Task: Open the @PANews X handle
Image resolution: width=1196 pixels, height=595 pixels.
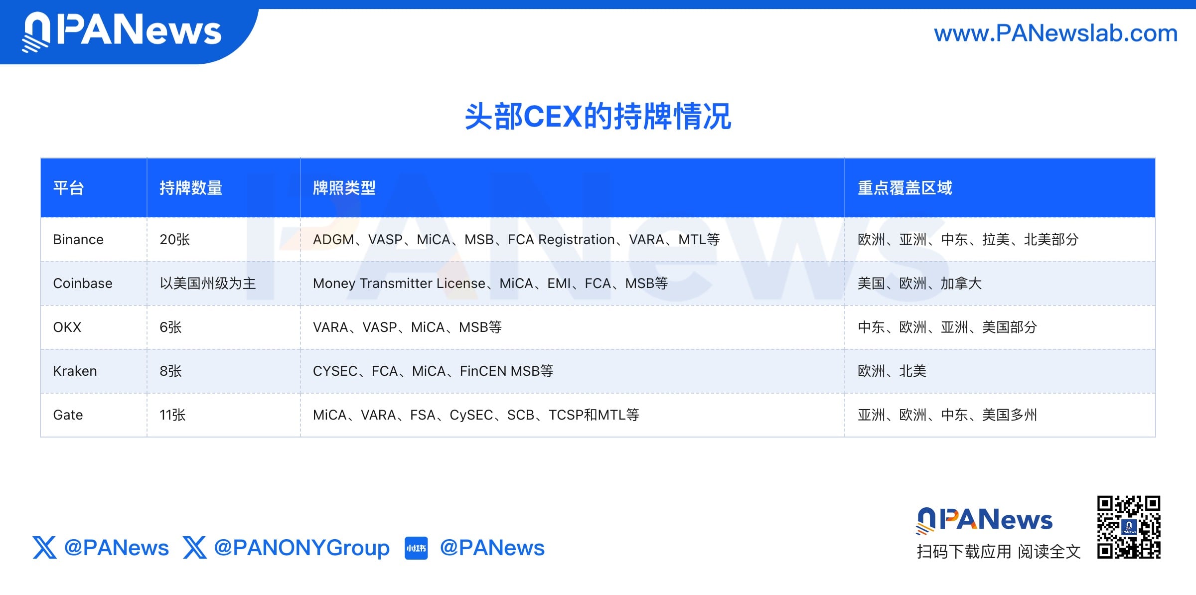Action: (117, 548)
